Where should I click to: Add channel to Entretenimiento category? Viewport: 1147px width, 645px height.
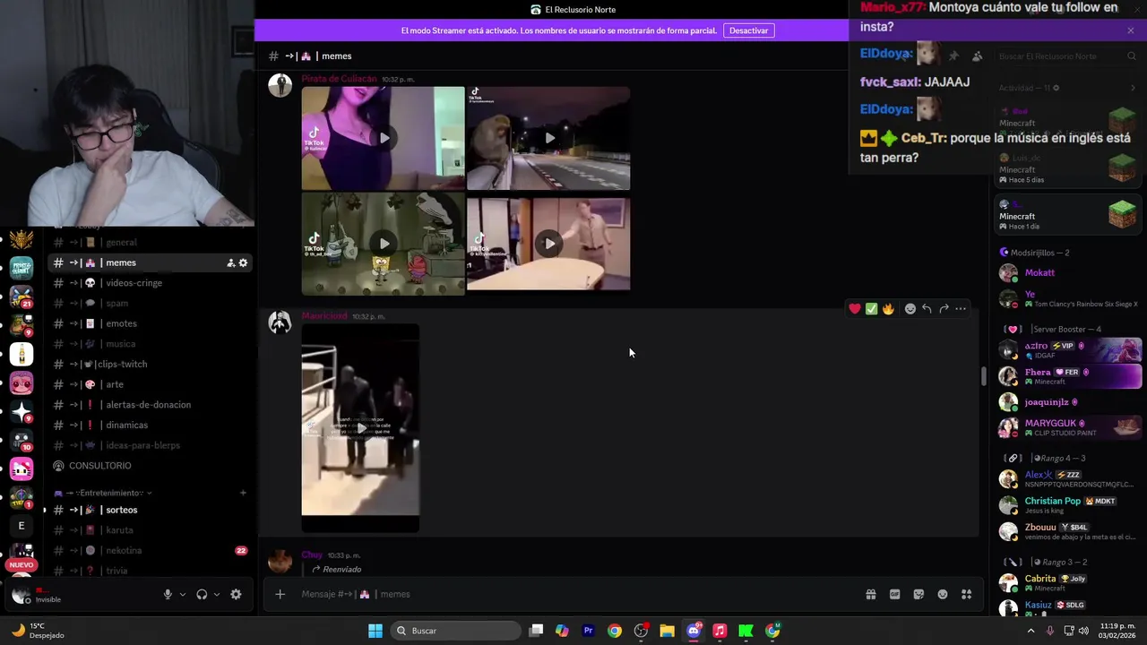(x=243, y=493)
